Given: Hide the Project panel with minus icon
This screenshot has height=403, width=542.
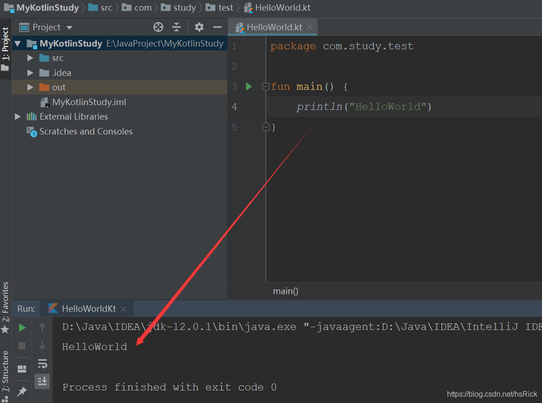Looking at the screenshot, I should point(217,27).
